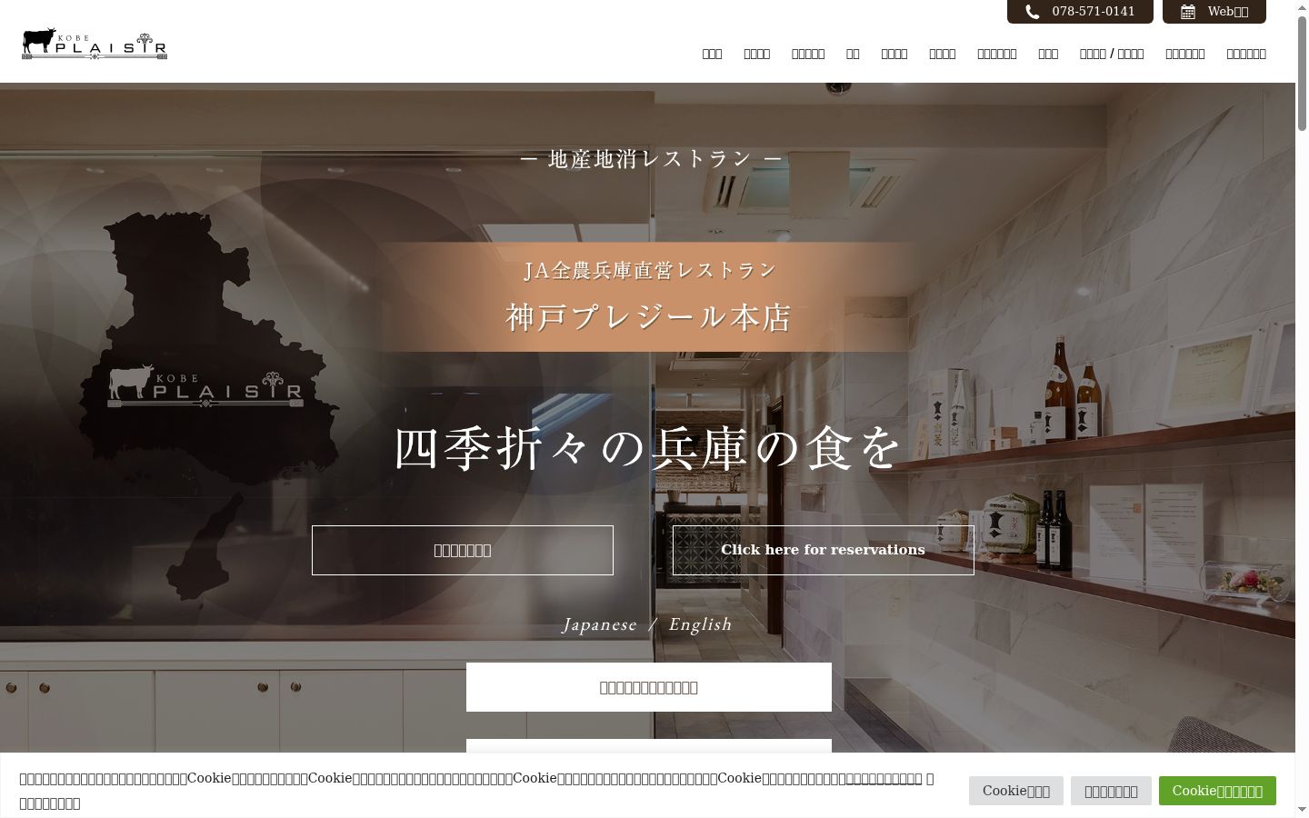Select Click here for reservations
The image size is (1309, 818).
pyautogui.click(x=824, y=550)
